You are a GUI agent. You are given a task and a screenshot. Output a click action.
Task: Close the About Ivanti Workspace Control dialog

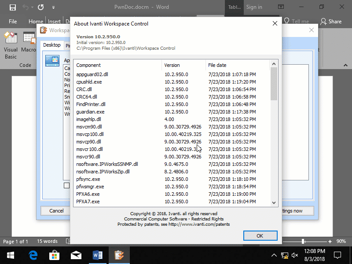tap(275, 23)
